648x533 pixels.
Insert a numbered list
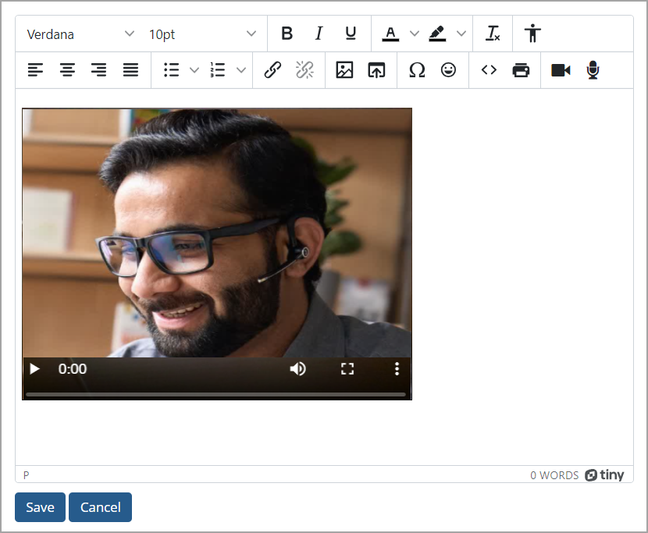[218, 69]
